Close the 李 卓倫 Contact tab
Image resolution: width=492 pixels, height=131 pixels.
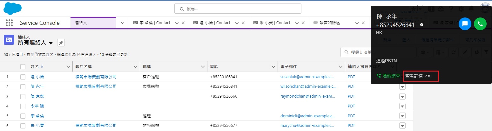183,23
